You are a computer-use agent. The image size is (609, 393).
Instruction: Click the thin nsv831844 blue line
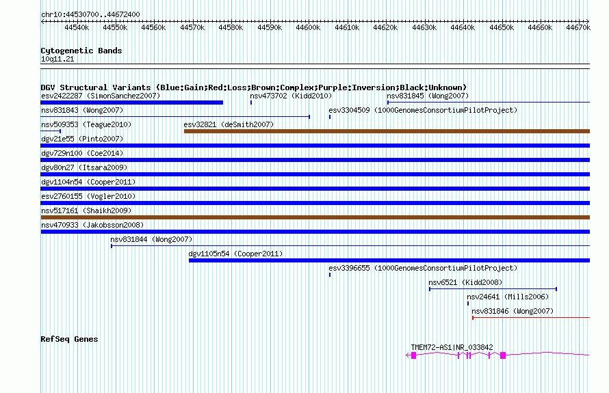click(x=350, y=246)
